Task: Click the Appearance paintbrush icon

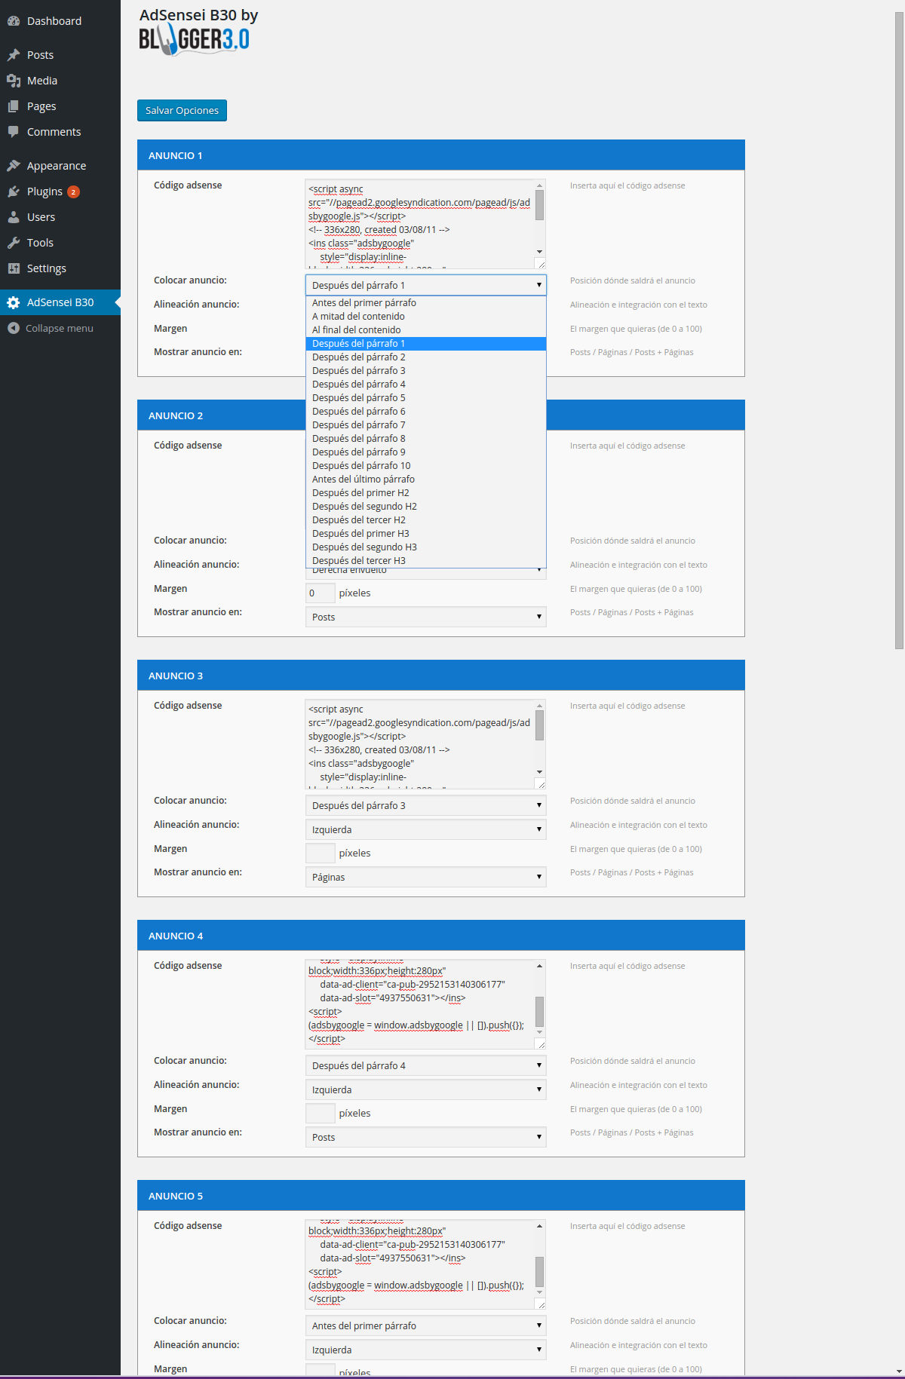Action: coord(14,166)
